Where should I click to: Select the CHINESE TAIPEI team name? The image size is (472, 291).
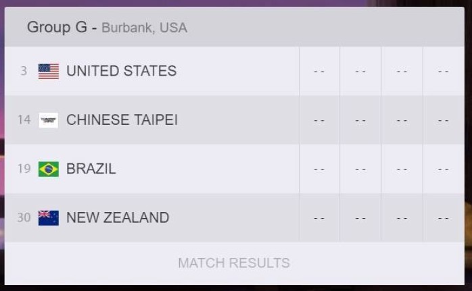(x=122, y=120)
